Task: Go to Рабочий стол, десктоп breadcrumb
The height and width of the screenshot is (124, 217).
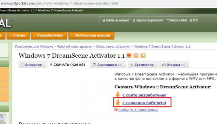Action: point(75,47)
